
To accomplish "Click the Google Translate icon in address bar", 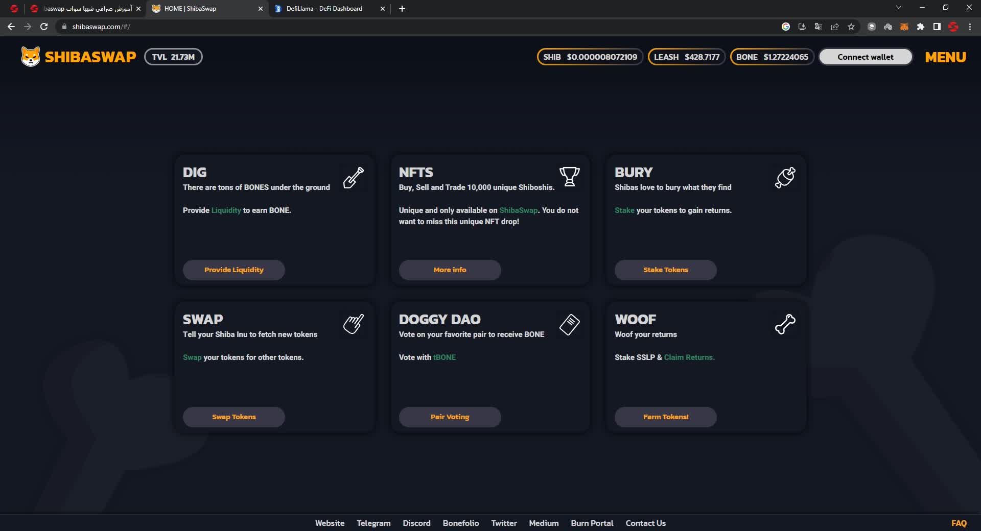I will (819, 27).
